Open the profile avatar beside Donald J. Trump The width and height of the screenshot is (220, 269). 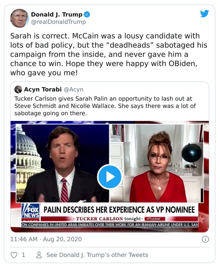(19, 18)
